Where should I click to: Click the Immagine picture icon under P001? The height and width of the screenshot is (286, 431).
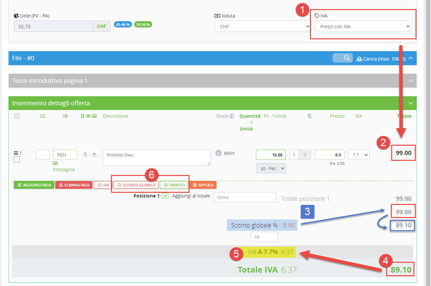(x=55, y=163)
